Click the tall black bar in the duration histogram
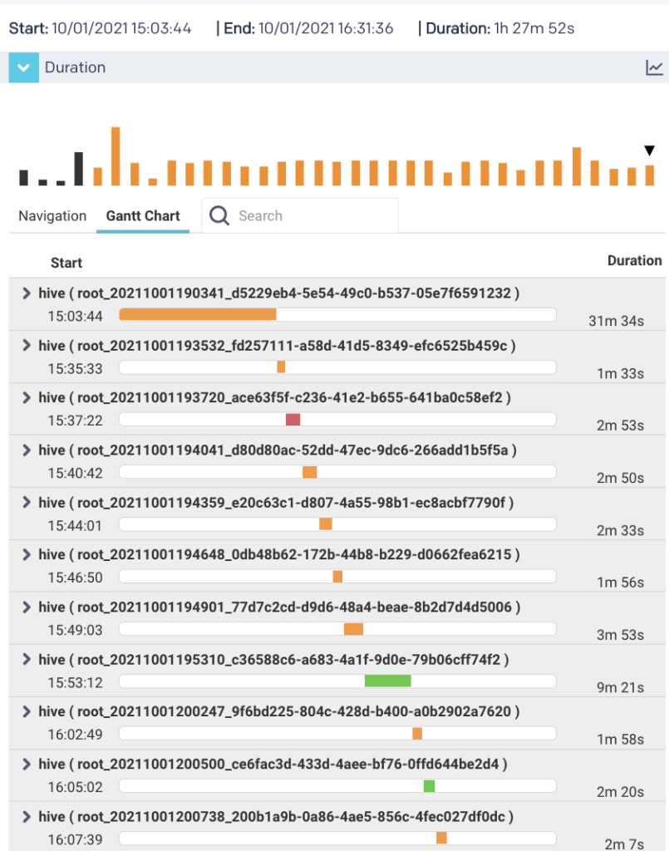Image resolution: width=669 pixels, height=851 pixels. coord(79,169)
